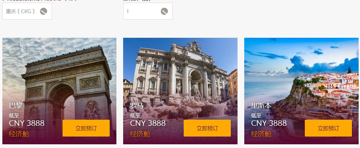Click 经济舱 label under the Paris price

(19, 134)
